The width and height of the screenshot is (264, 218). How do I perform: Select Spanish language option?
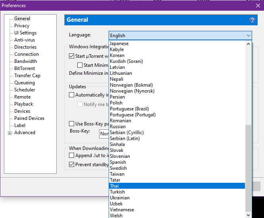pos(177,162)
